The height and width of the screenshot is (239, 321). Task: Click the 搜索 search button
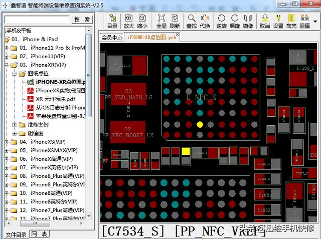pyautogui.click(x=82, y=20)
